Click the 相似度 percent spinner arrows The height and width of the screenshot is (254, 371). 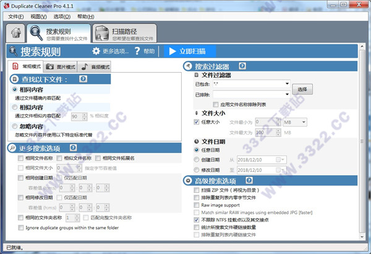[85, 117]
